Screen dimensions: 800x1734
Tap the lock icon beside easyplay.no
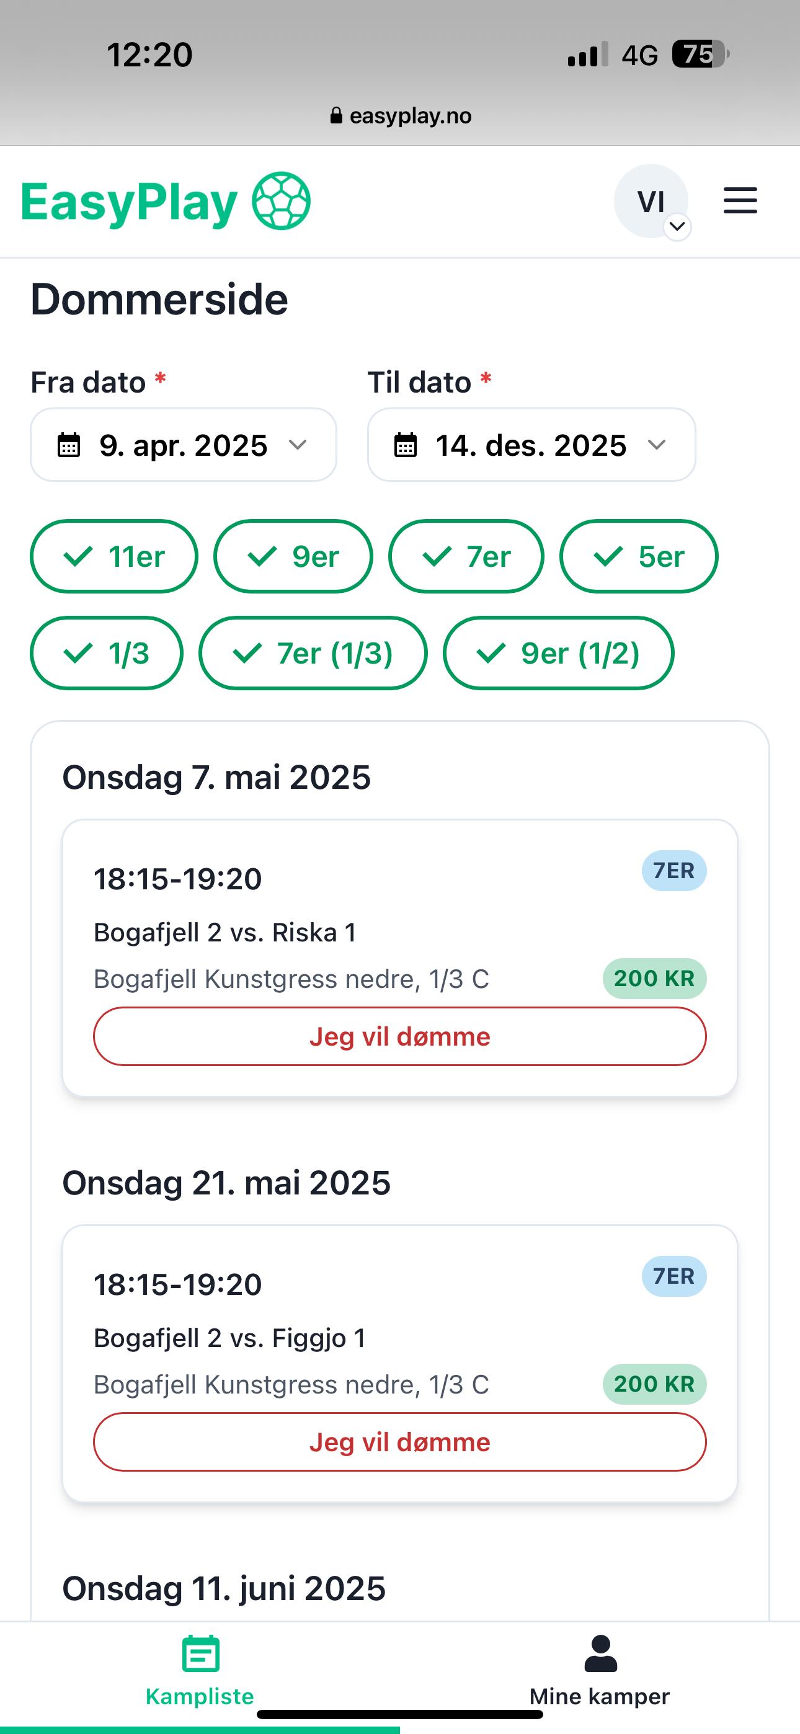click(336, 116)
